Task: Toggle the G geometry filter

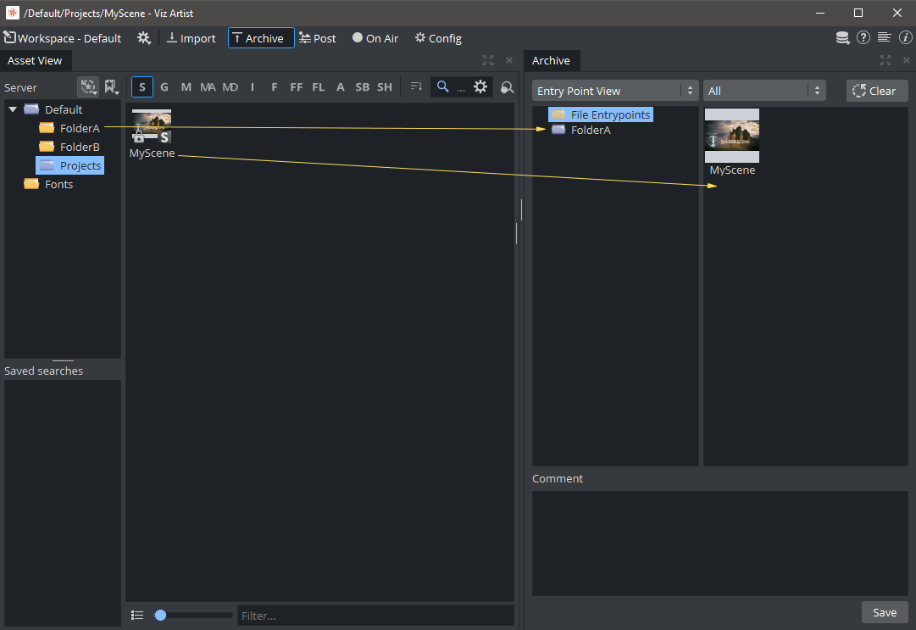Action: point(164,86)
